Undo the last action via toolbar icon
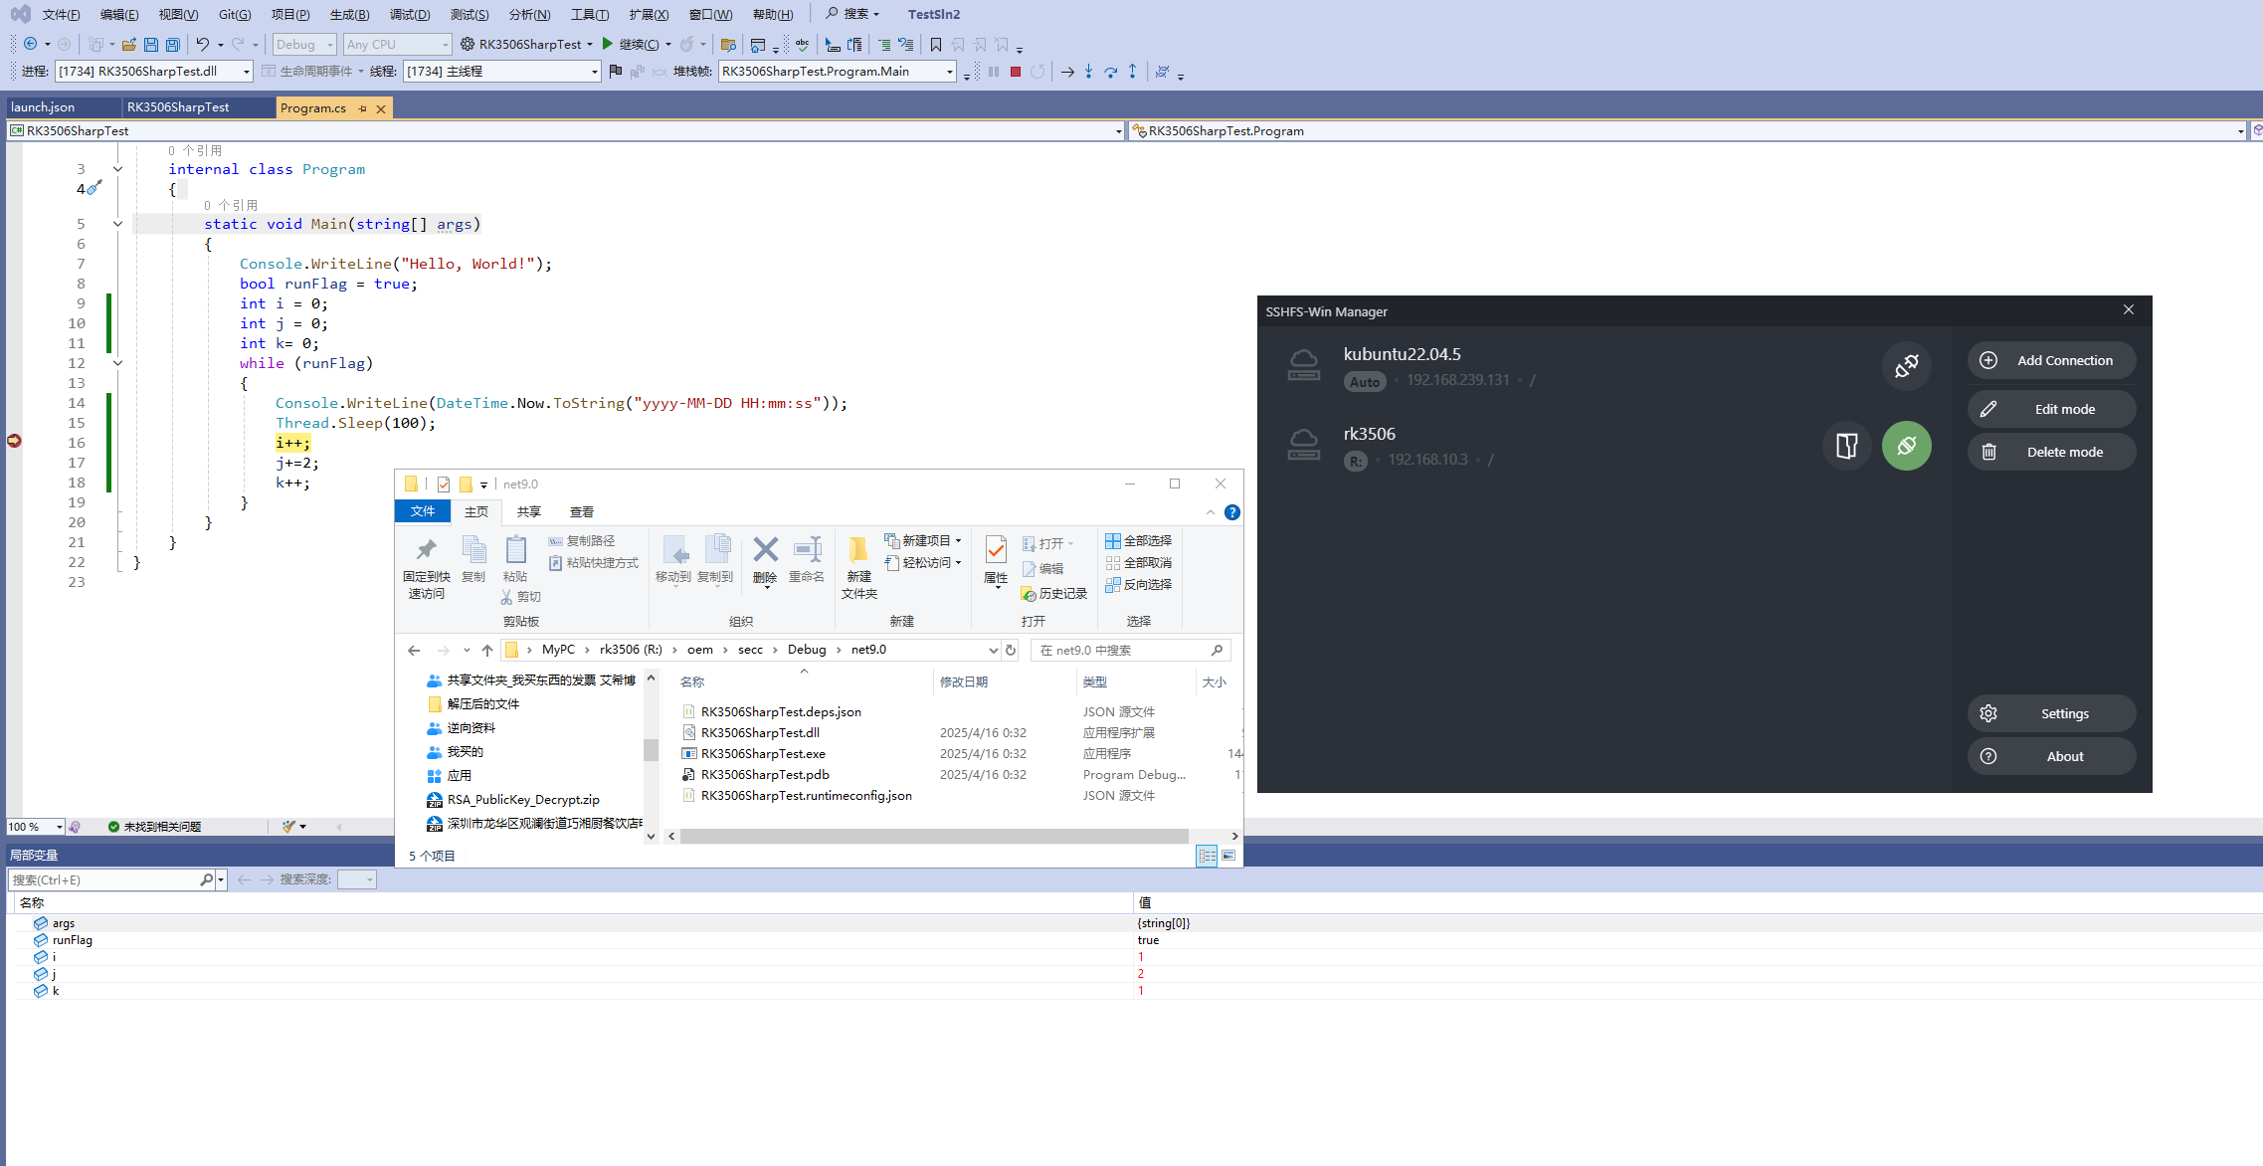2263x1166 pixels. (202, 44)
